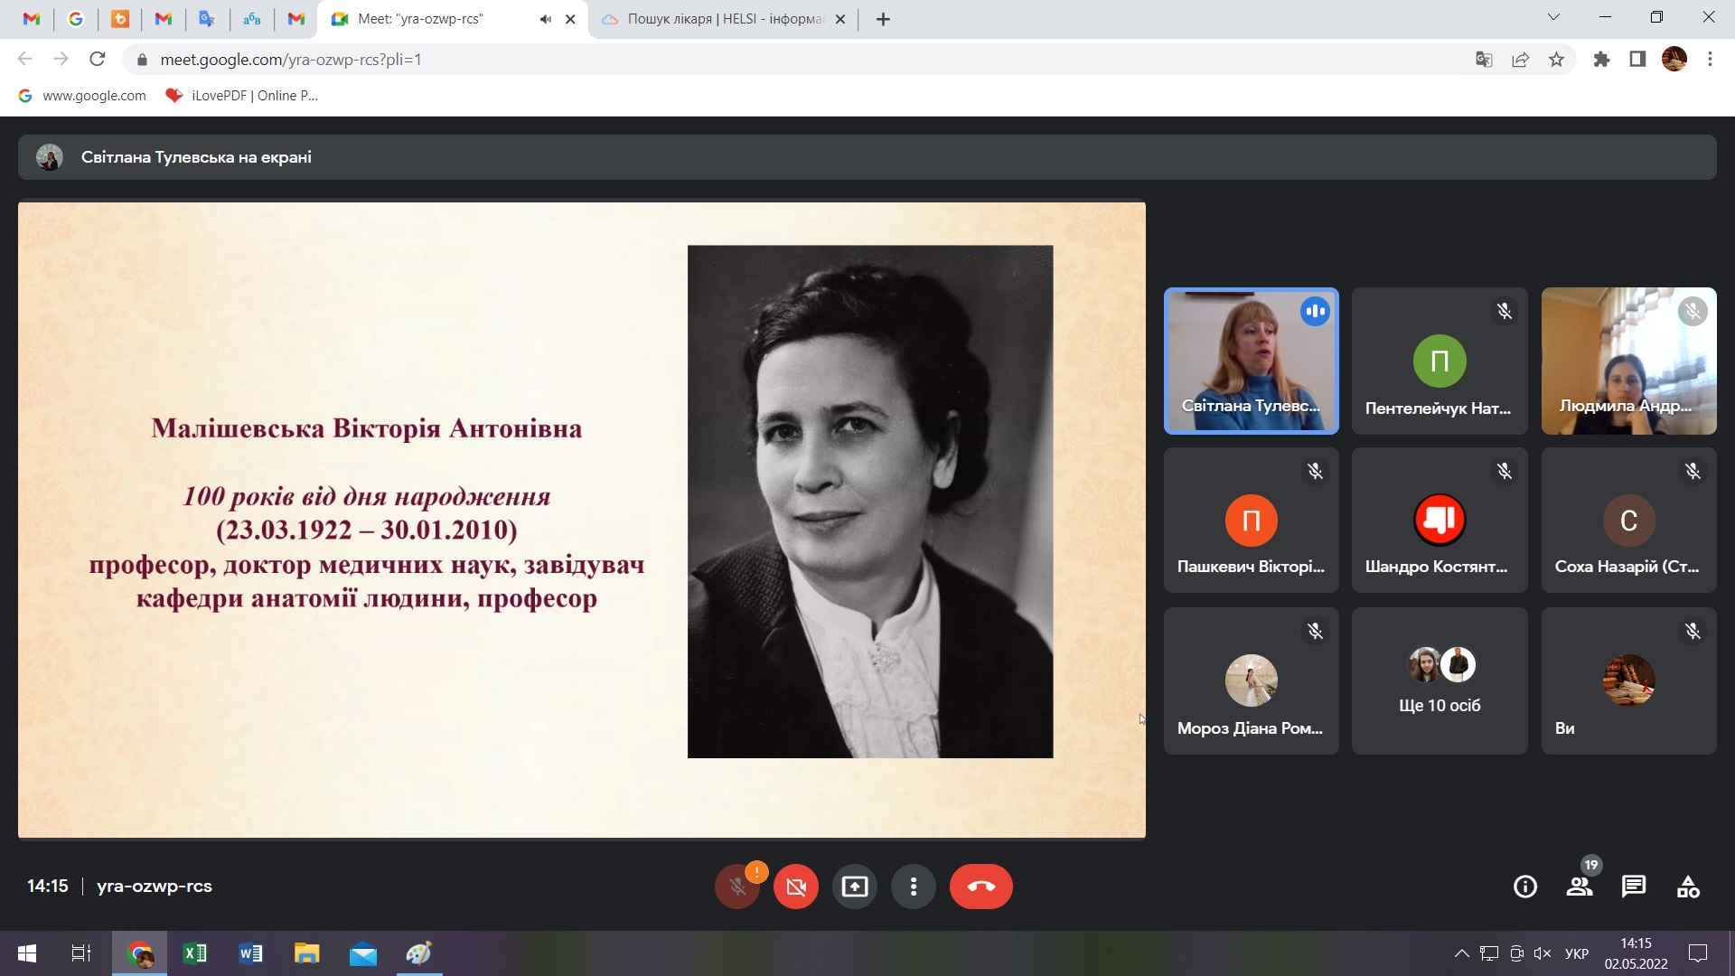This screenshot has width=1735, height=976.
Task: Open a new browser tab with plus
Action: (884, 19)
